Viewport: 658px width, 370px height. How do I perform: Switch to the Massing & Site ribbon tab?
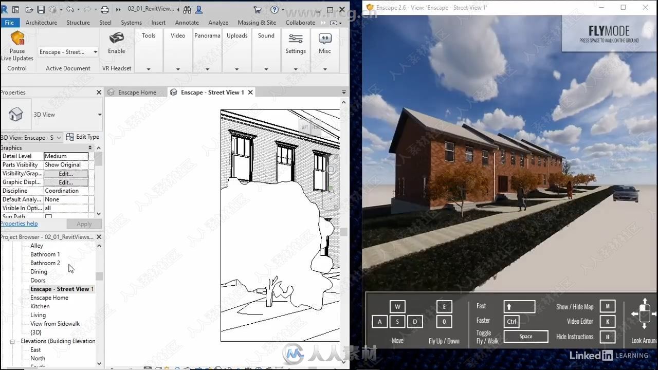(x=257, y=23)
